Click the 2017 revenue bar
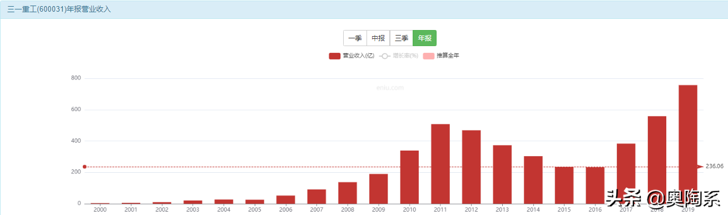 pyautogui.click(x=626, y=174)
